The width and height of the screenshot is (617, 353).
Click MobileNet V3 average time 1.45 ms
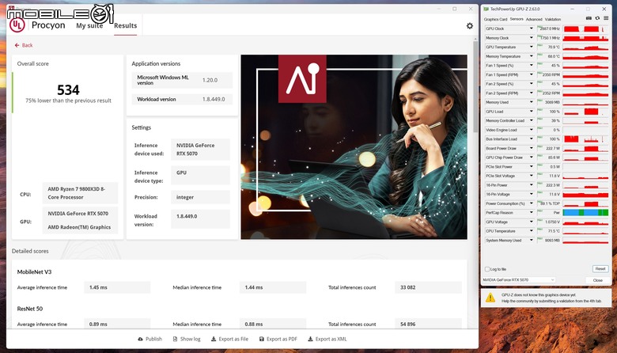coord(117,287)
